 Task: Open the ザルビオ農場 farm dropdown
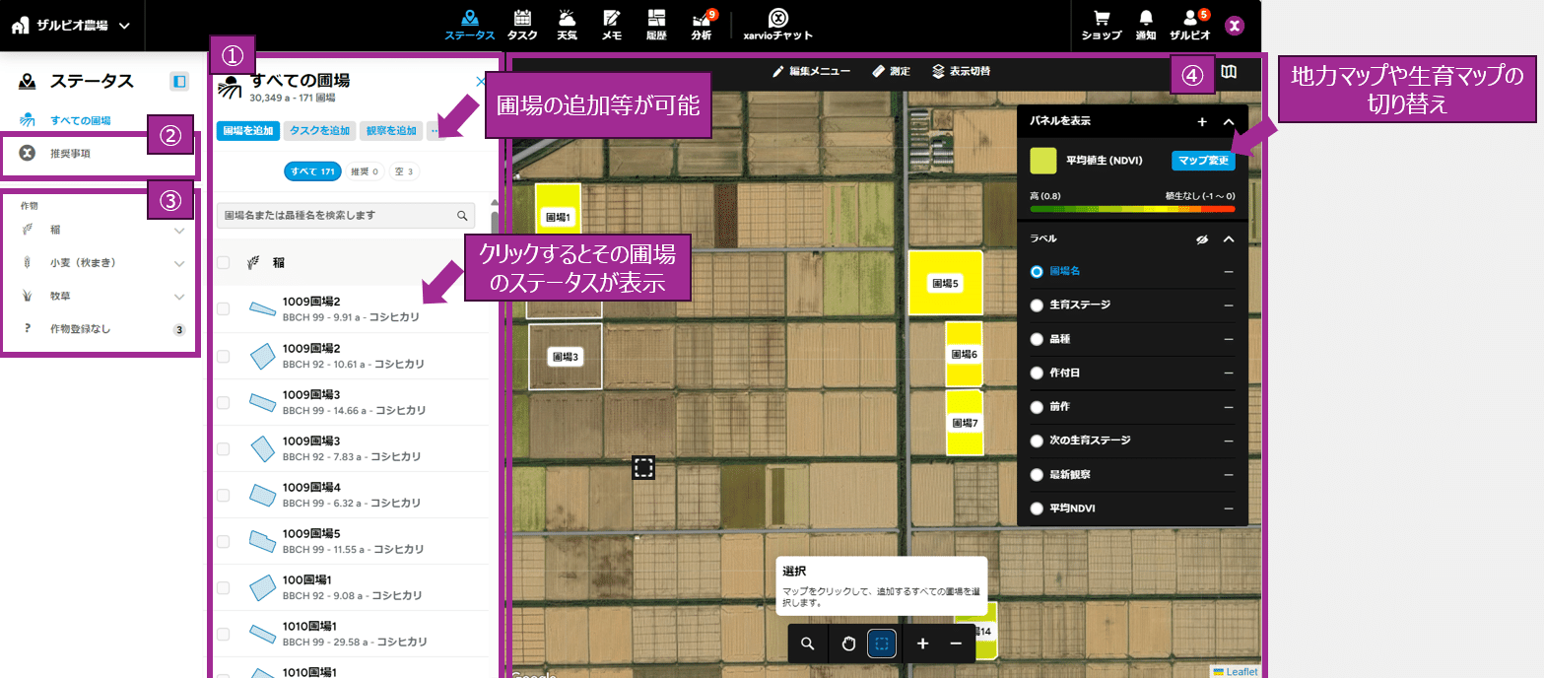tap(71, 26)
